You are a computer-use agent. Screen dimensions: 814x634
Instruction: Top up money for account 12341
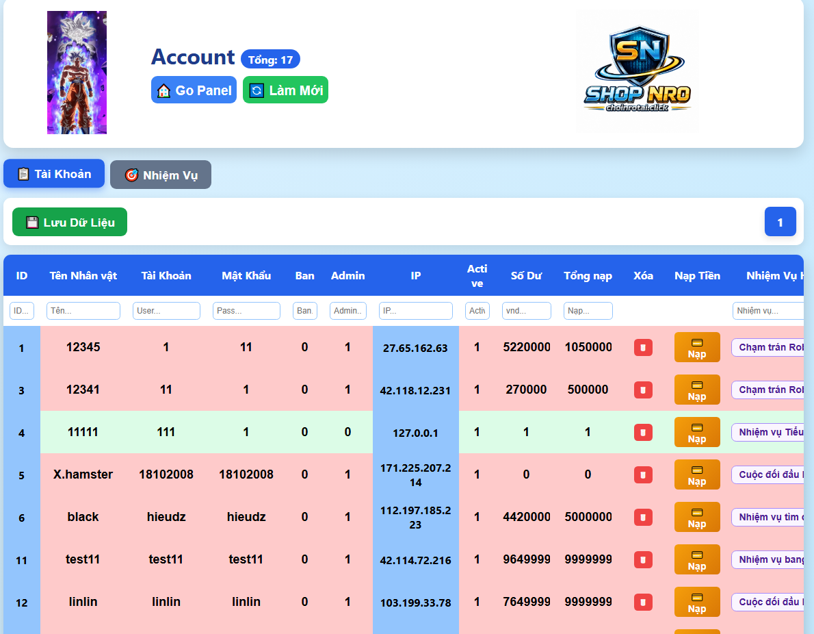point(696,390)
